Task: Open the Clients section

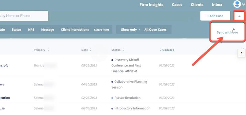Action: (197, 5)
